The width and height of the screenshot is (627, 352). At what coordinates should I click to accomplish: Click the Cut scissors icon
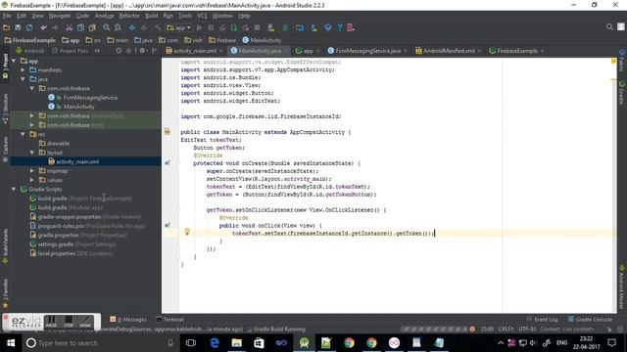70,27
